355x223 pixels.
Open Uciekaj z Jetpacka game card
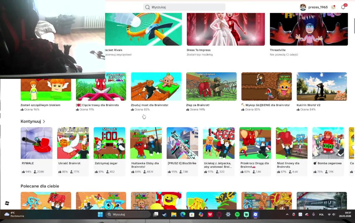pos(219,151)
